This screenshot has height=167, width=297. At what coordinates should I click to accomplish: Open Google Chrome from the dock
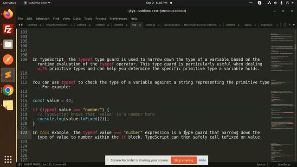pos(8,90)
